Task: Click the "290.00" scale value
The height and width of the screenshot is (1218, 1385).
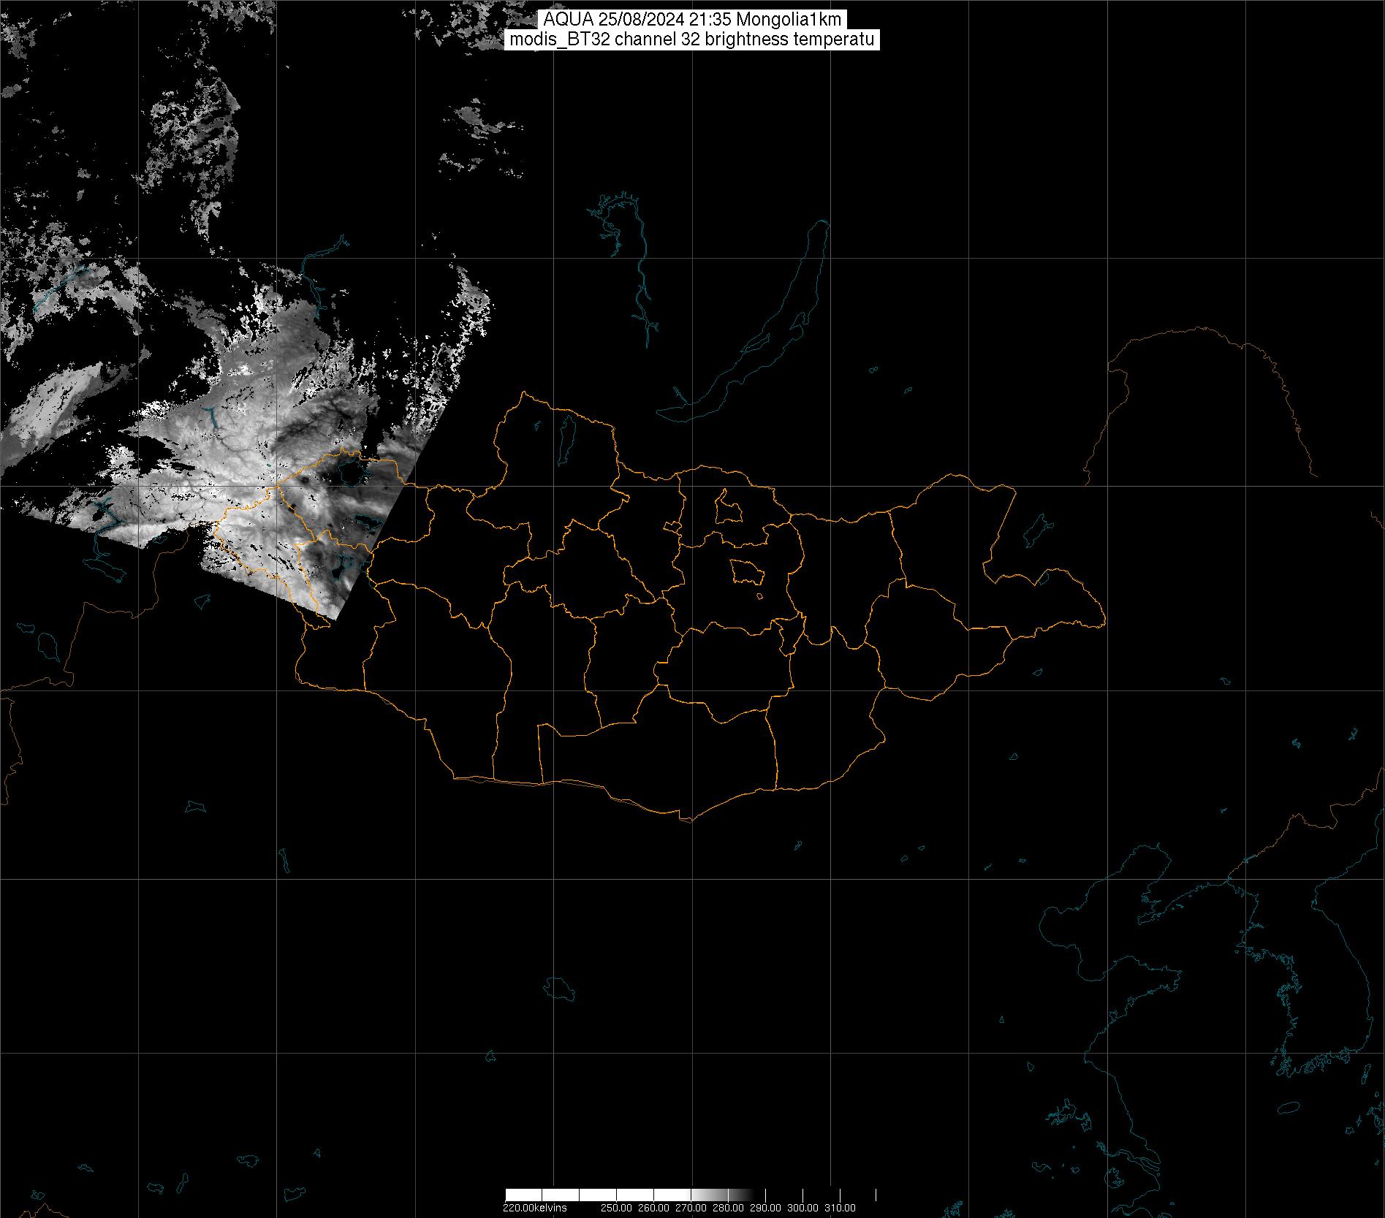Action: click(x=766, y=1208)
